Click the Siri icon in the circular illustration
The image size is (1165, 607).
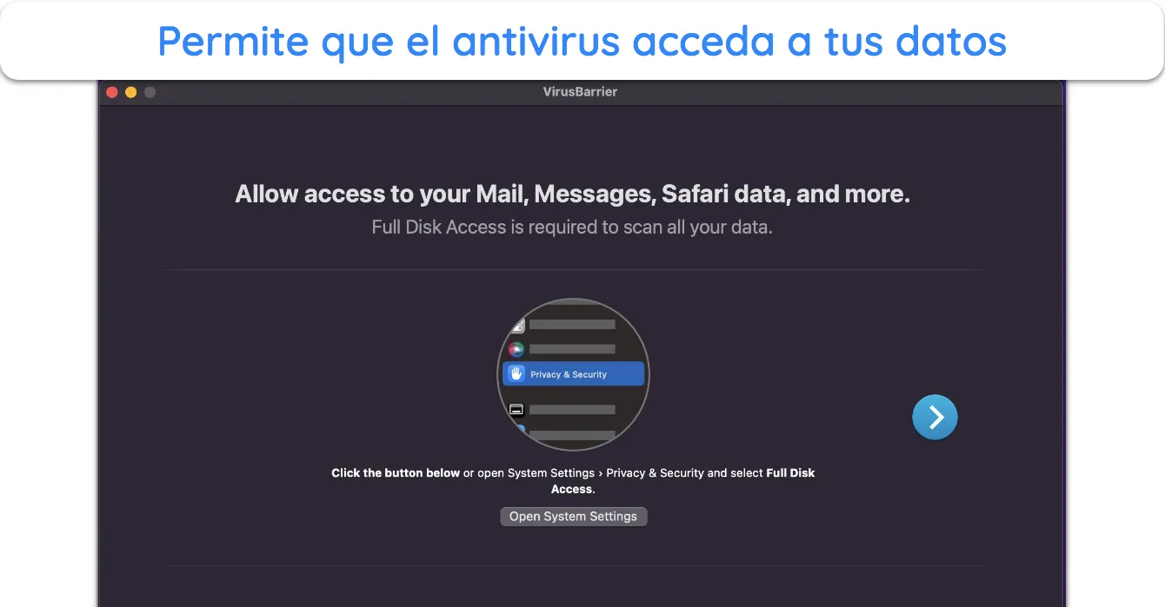tap(516, 349)
